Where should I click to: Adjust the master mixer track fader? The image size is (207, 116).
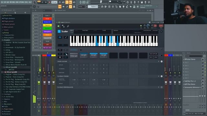point(39,83)
